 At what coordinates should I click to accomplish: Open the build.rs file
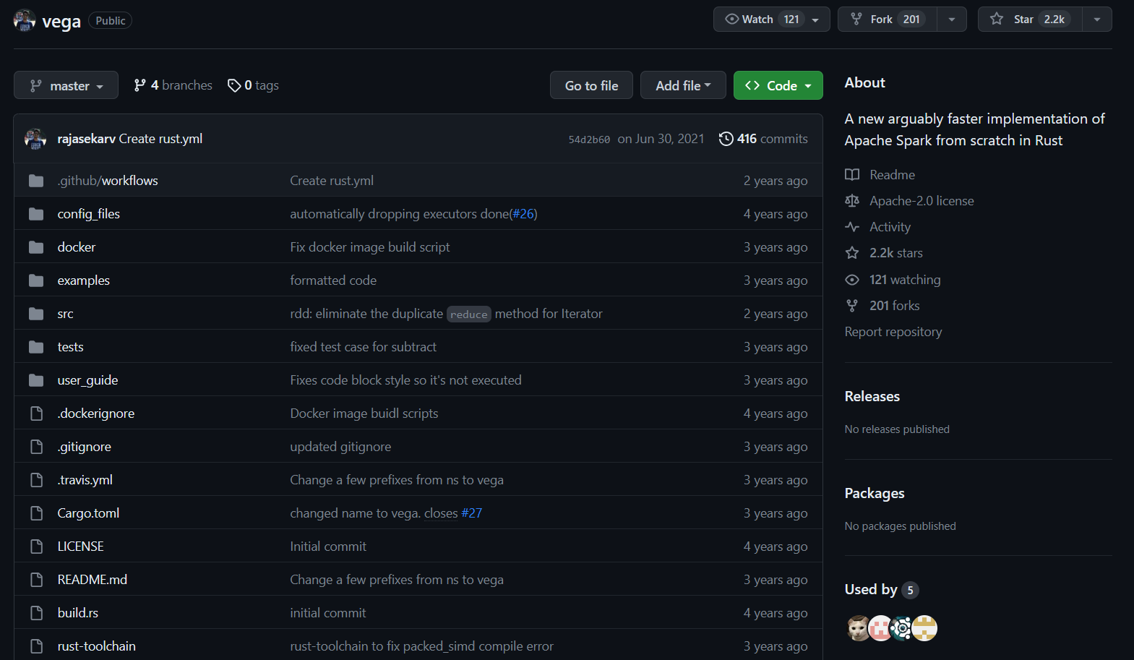coord(78,613)
